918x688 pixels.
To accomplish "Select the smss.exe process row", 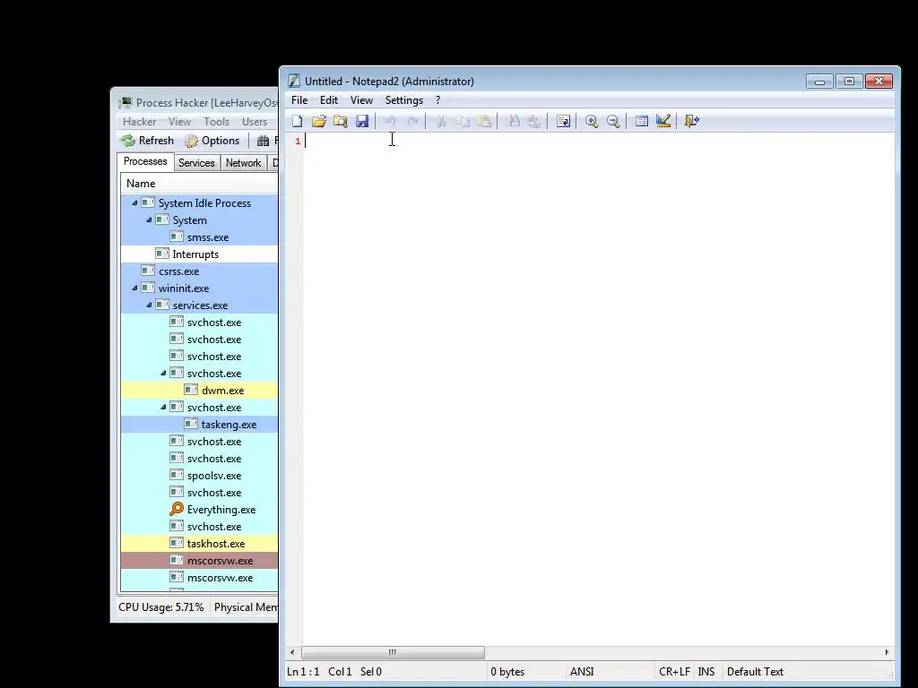I will pyautogui.click(x=199, y=236).
